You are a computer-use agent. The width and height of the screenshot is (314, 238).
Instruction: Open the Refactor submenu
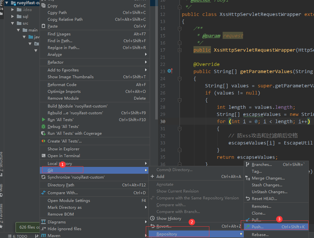coord(95,62)
